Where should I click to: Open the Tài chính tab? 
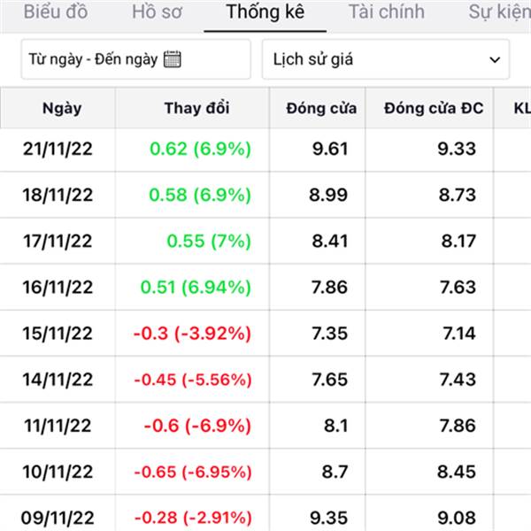386,12
